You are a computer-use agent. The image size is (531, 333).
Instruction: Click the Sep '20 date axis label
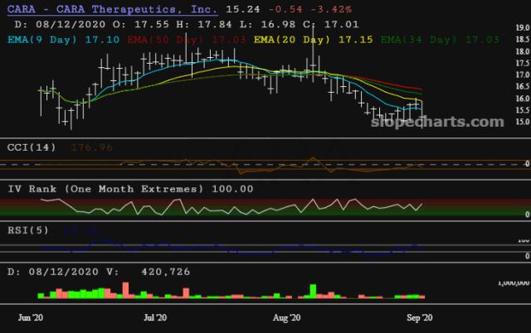point(417,317)
